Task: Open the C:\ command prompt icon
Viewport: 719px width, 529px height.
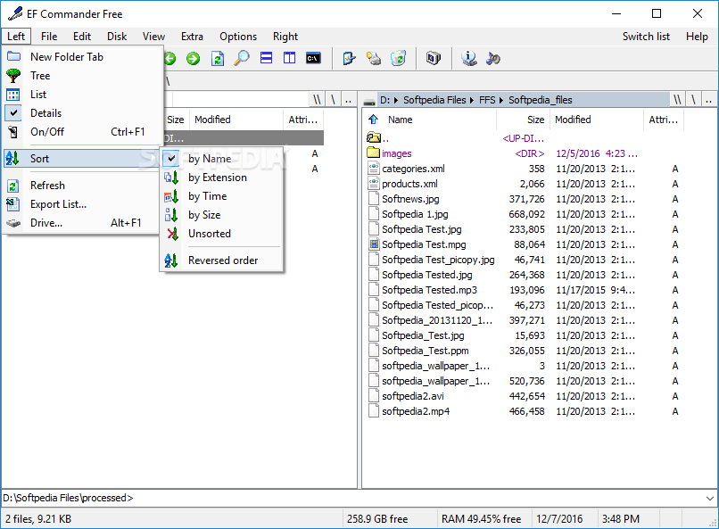Action: click(313, 58)
